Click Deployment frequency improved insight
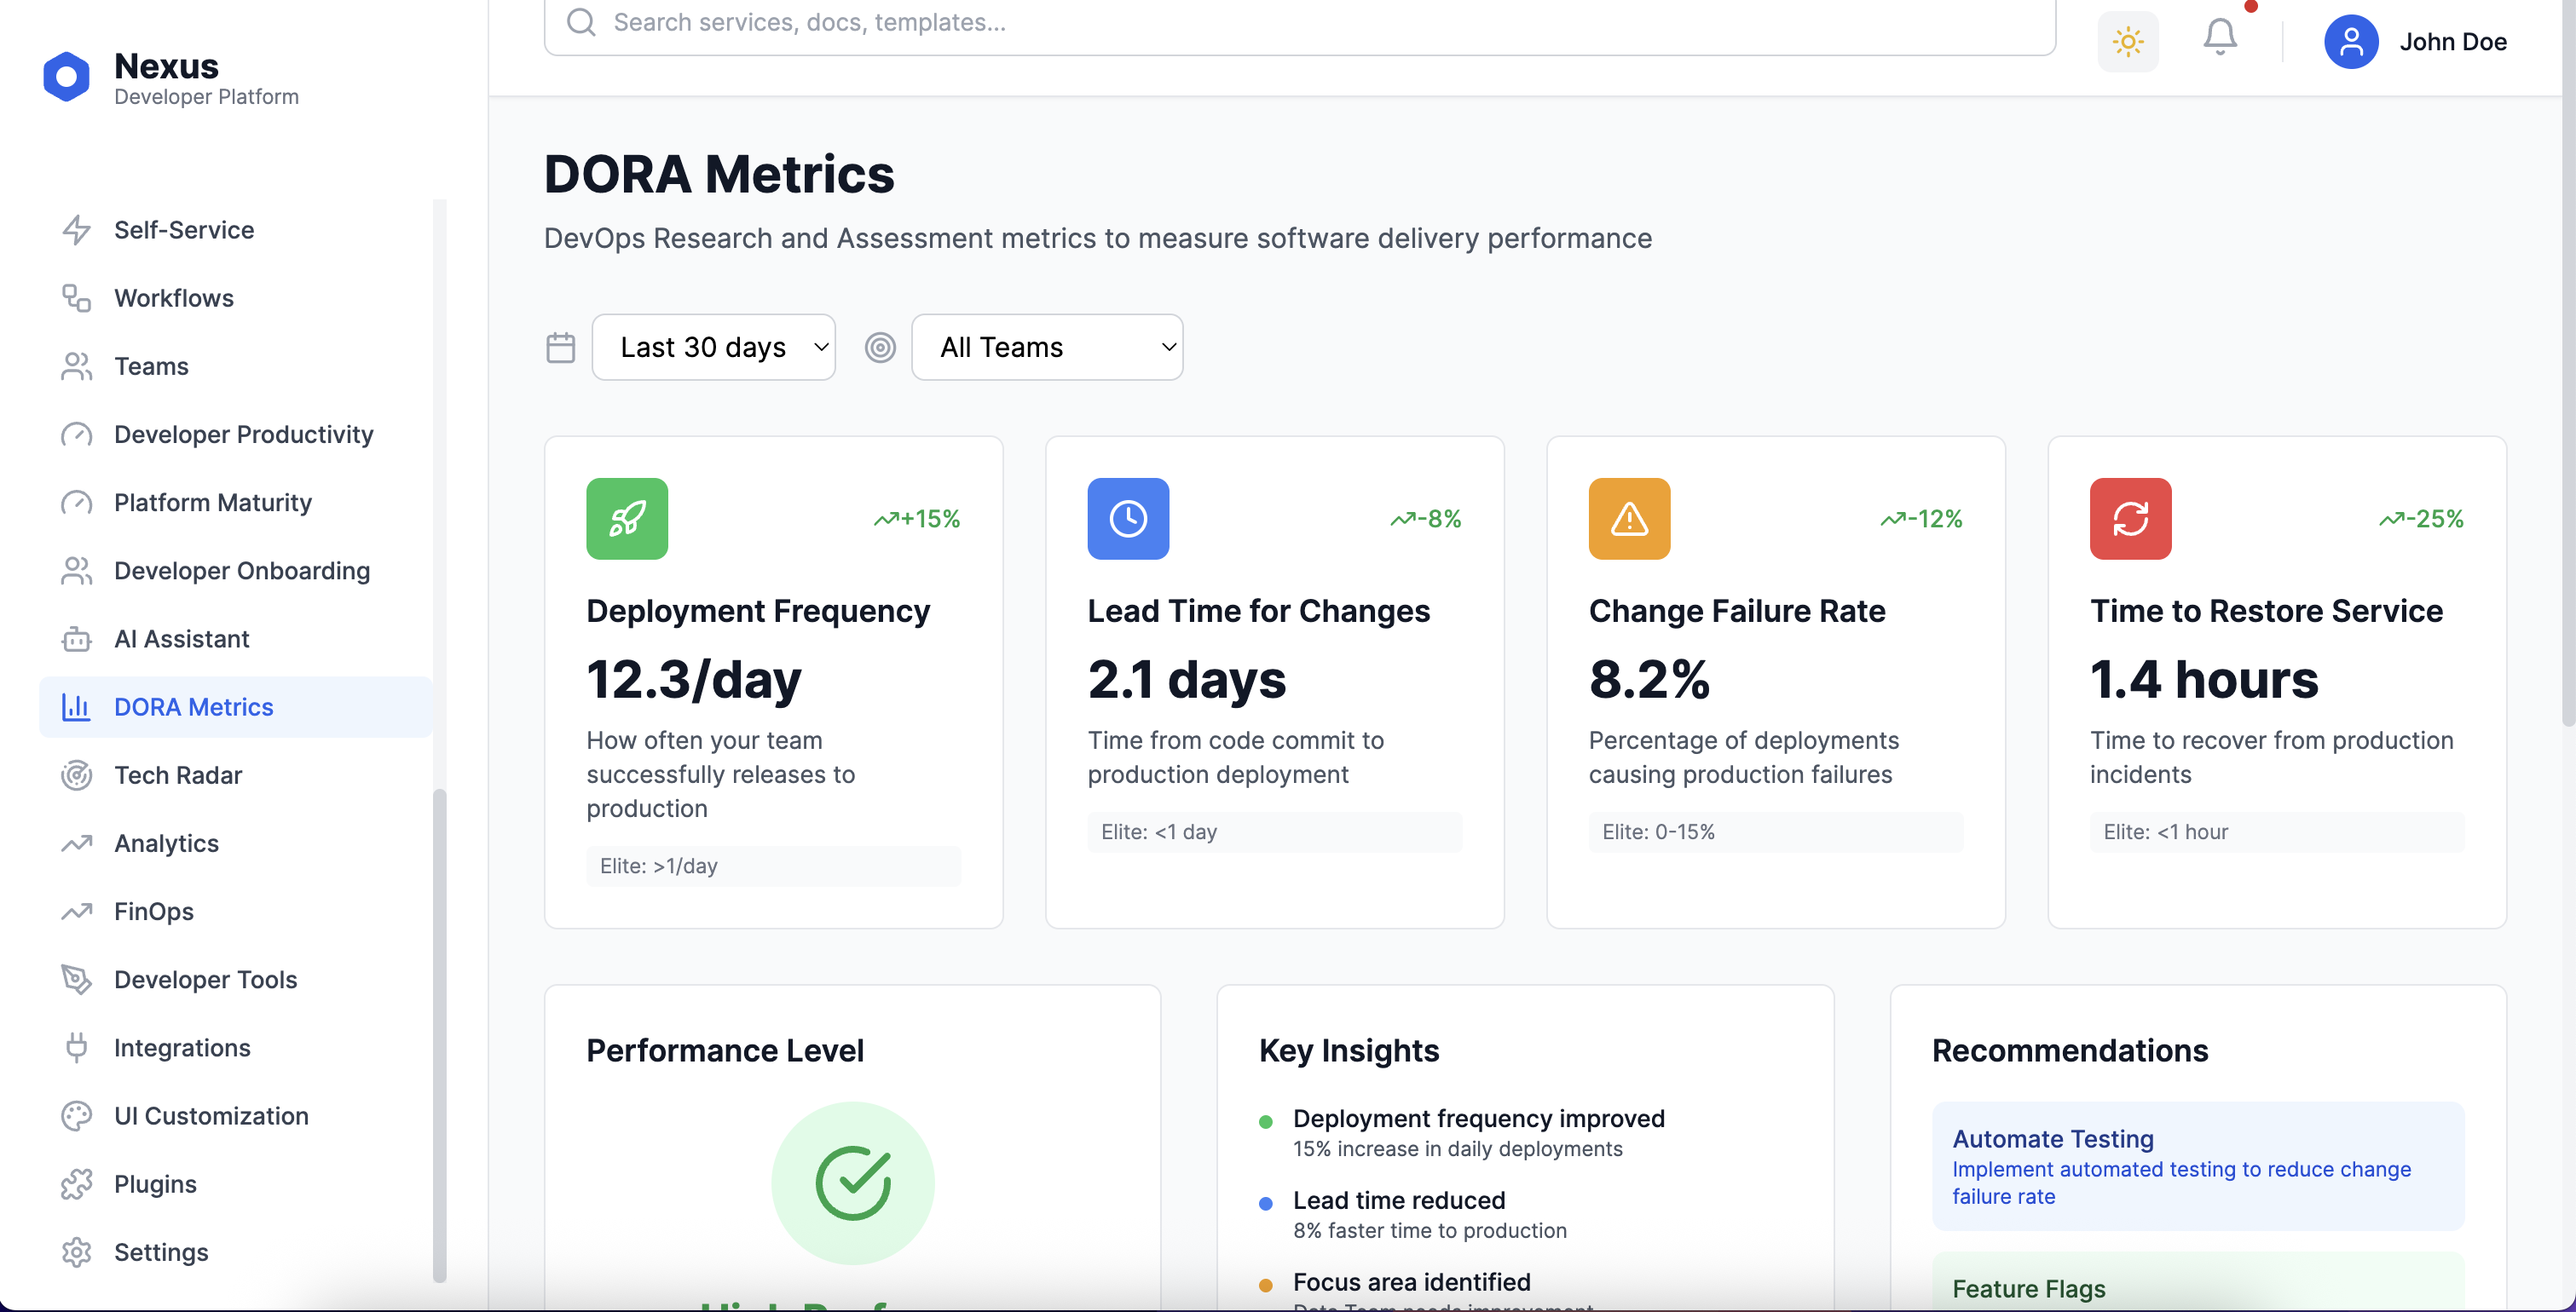Image resolution: width=2576 pixels, height=1312 pixels. pyautogui.click(x=1478, y=1119)
